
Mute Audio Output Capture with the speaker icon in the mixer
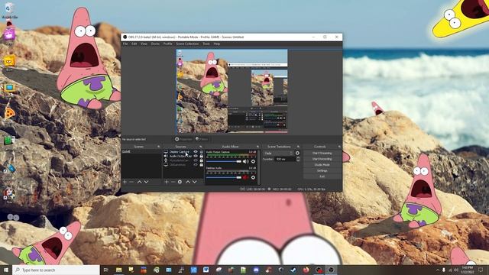245,161
